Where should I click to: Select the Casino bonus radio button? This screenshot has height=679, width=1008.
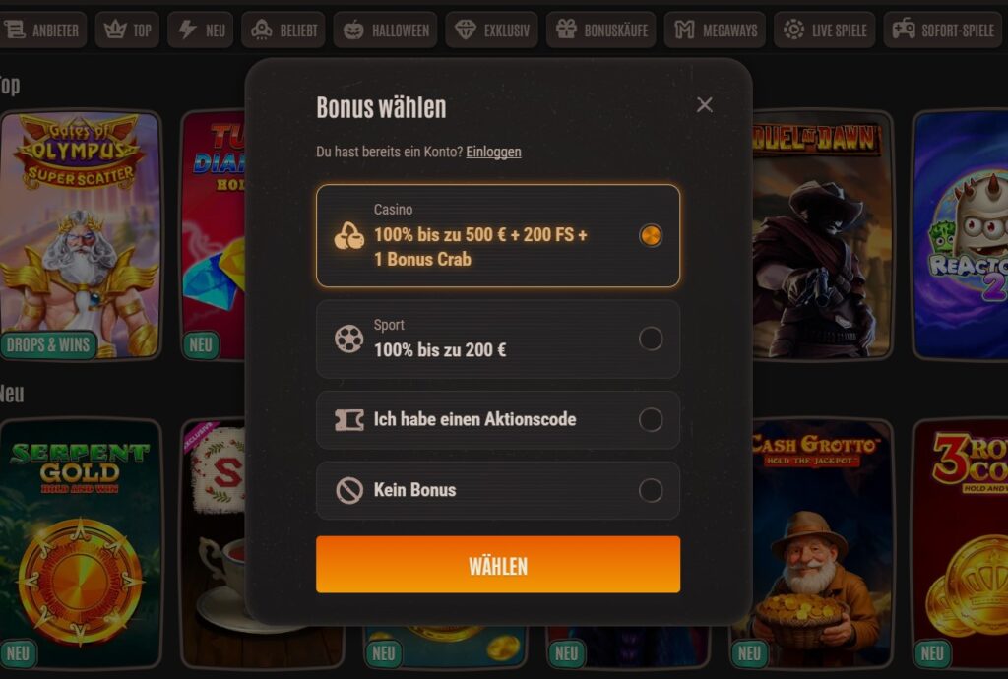pyautogui.click(x=651, y=236)
